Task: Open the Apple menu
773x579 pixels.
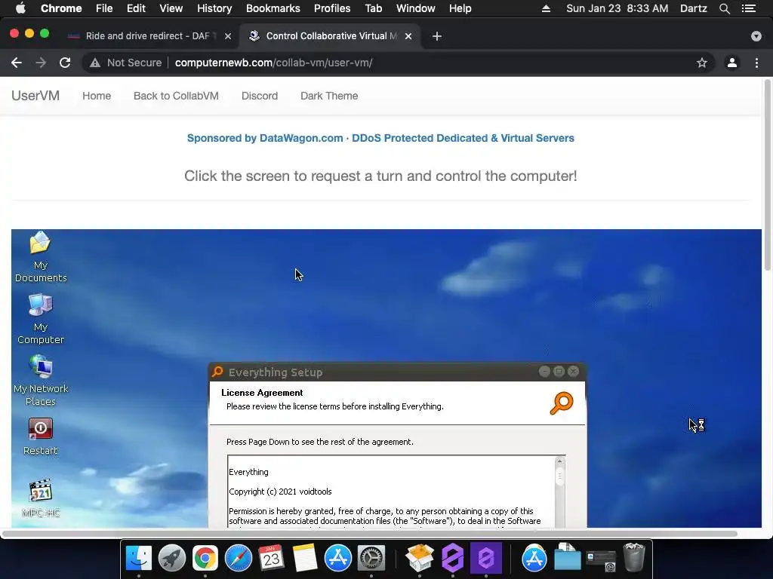Action: [20, 8]
